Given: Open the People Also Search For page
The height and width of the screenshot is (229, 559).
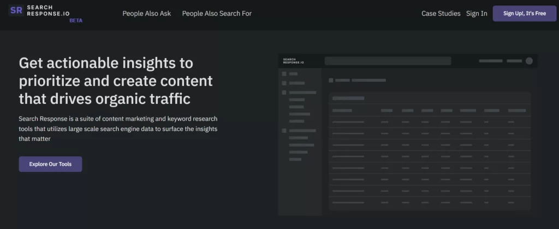Looking at the screenshot, I should pos(217,14).
